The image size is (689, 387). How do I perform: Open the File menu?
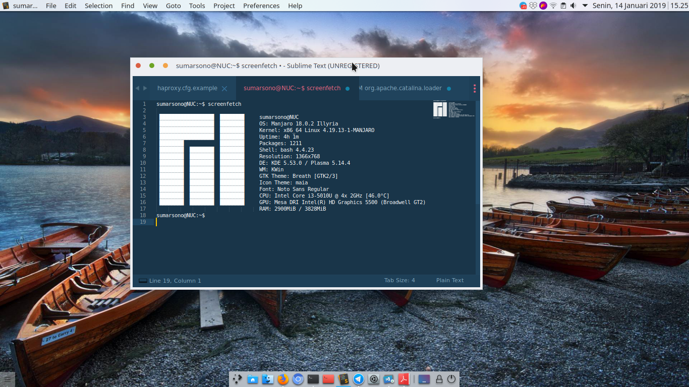point(51,6)
